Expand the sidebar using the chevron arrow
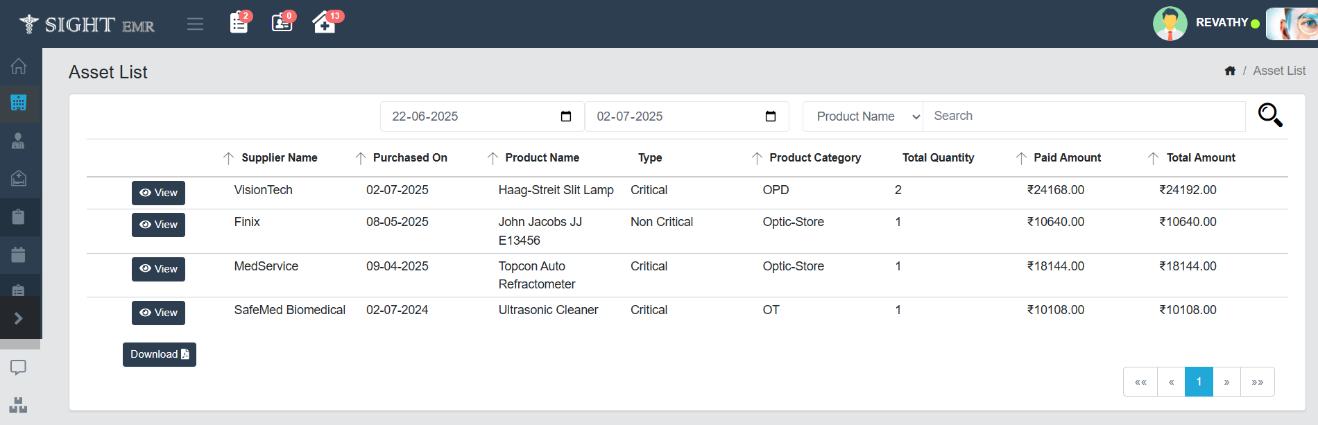The height and width of the screenshot is (425, 1318). (x=19, y=318)
